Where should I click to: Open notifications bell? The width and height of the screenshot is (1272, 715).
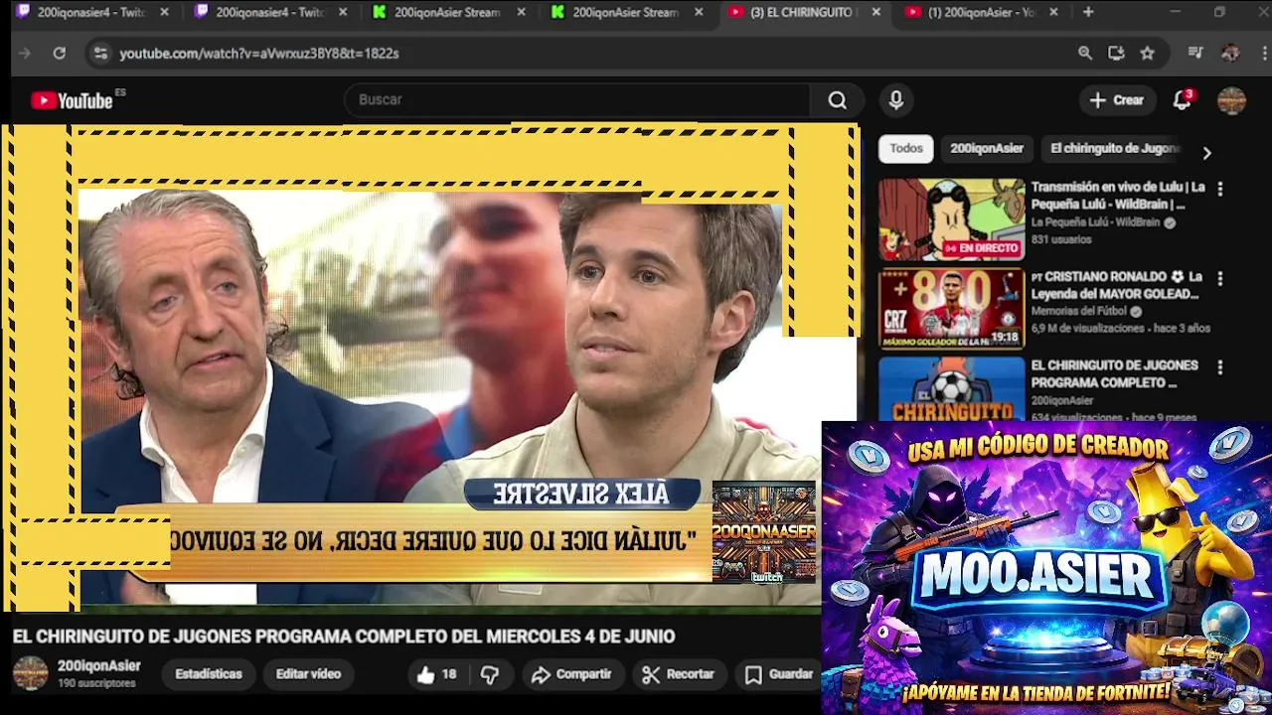point(1182,99)
